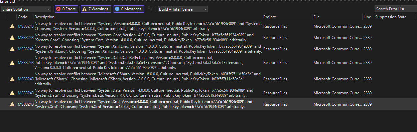This screenshot has height=132, width=417.
Task: Click warning icon of first System conflict row
Action: pyautogui.click(x=12, y=26)
